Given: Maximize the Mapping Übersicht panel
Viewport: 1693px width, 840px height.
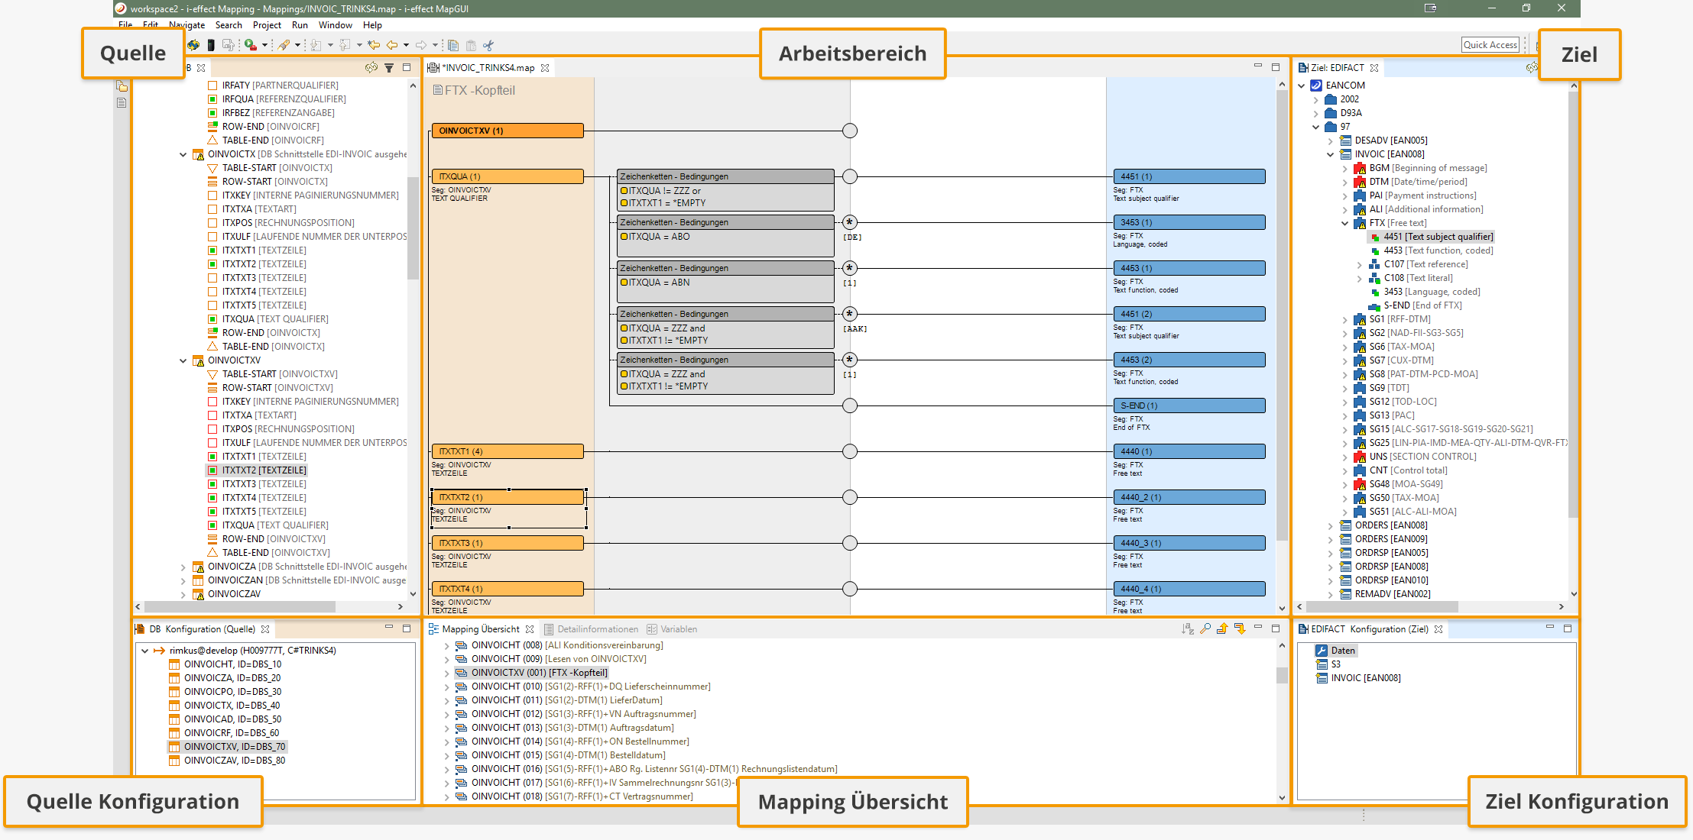Looking at the screenshot, I should pos(1276,628).
